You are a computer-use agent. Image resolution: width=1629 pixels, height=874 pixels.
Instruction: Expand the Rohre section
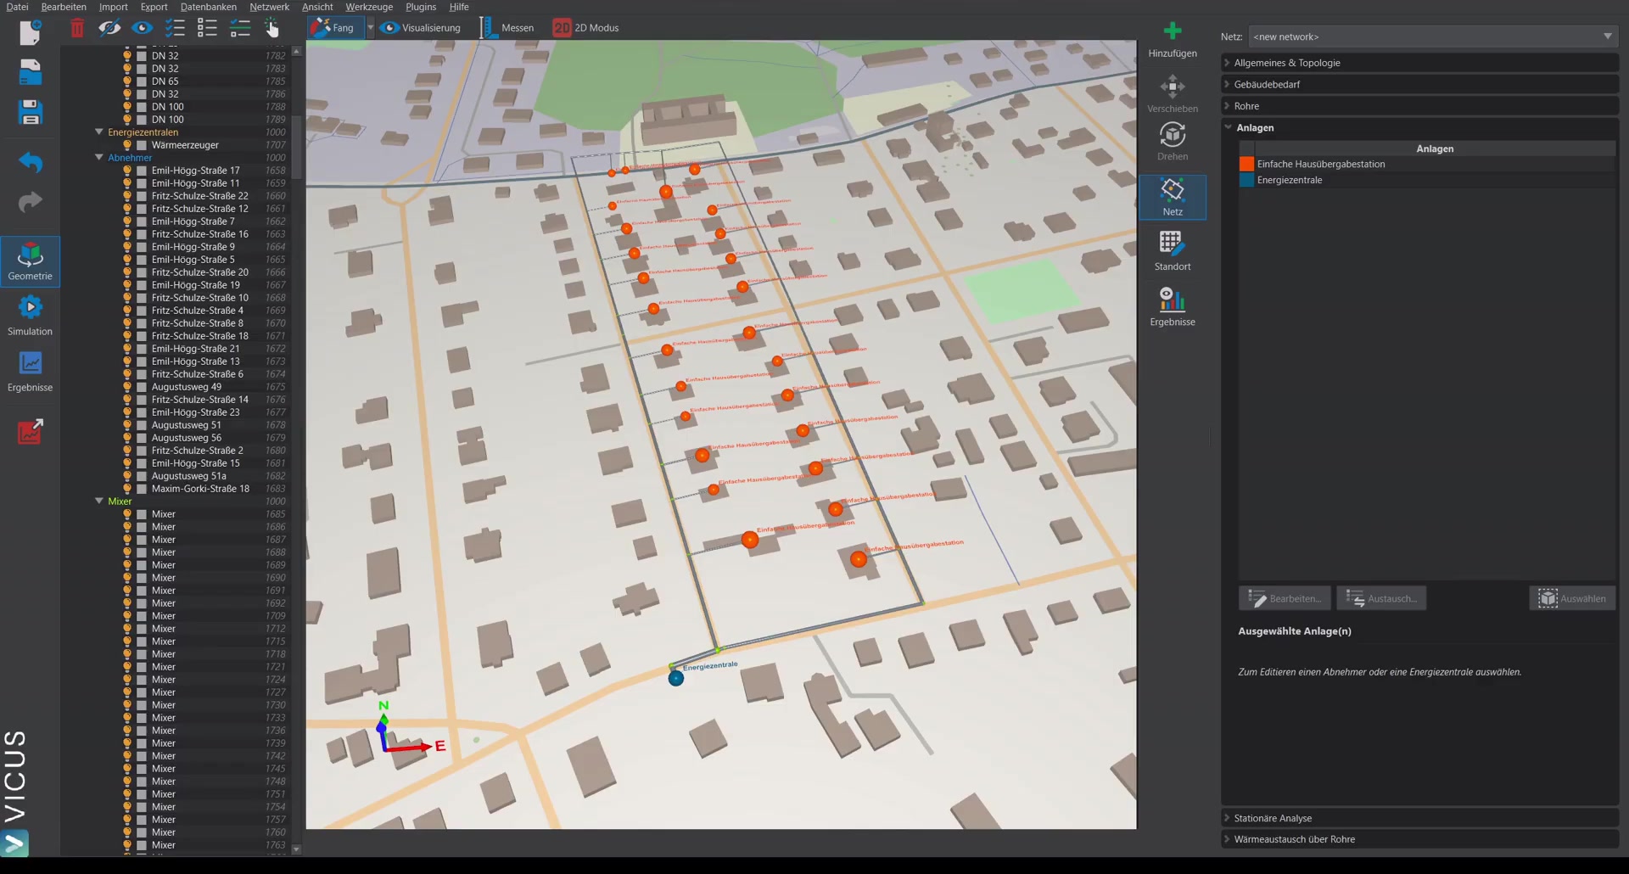coord(1419,106)
